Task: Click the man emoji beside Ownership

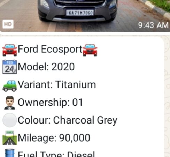Action: pyautogui.click(x=10, y=103)
